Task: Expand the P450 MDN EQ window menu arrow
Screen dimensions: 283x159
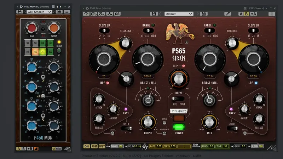Action: (17, 7)
